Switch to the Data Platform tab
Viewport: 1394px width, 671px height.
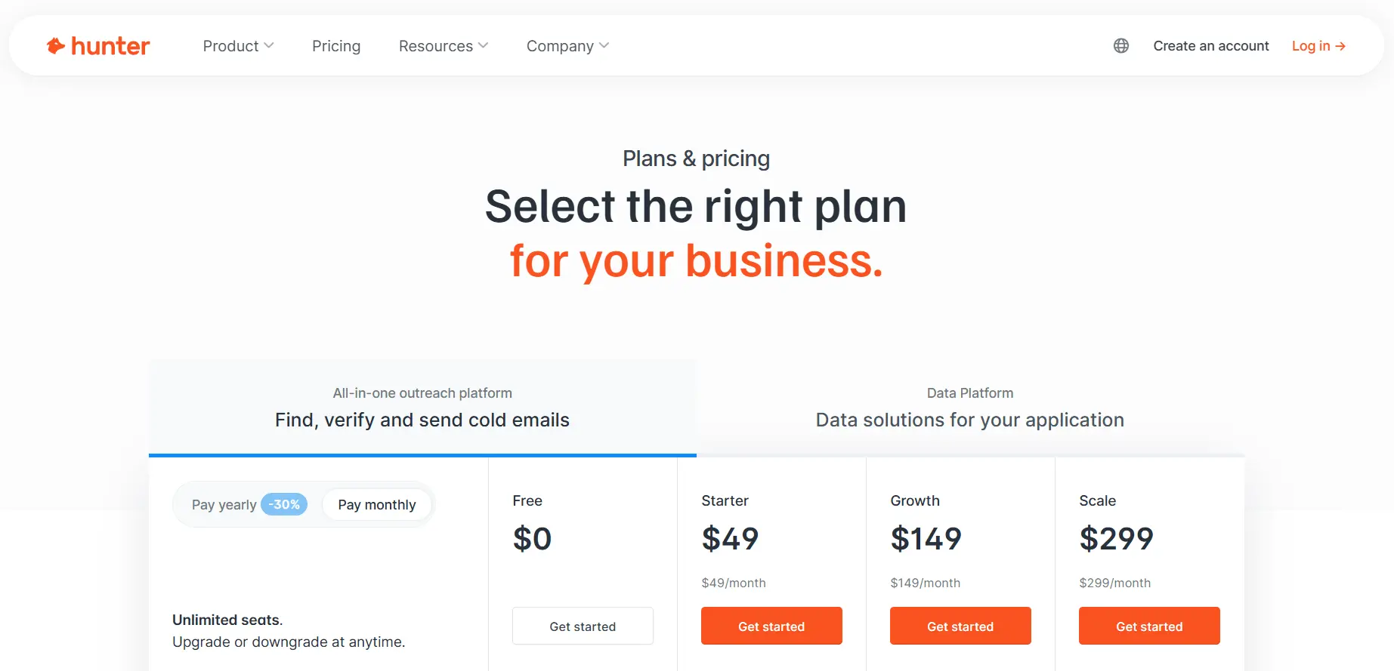[970, 408]
